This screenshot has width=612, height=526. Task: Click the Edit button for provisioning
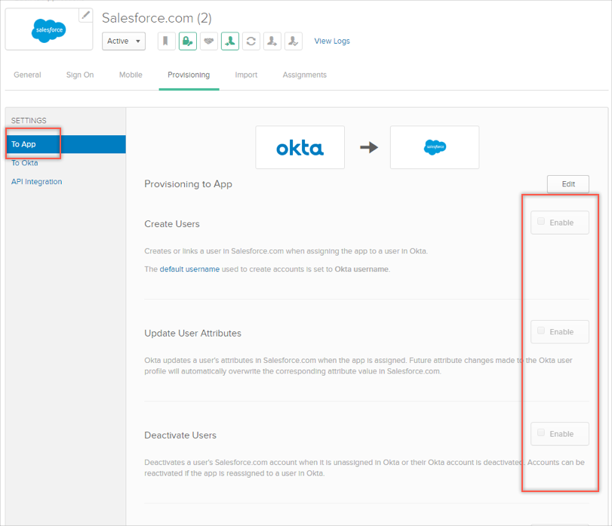pos(567,184)
